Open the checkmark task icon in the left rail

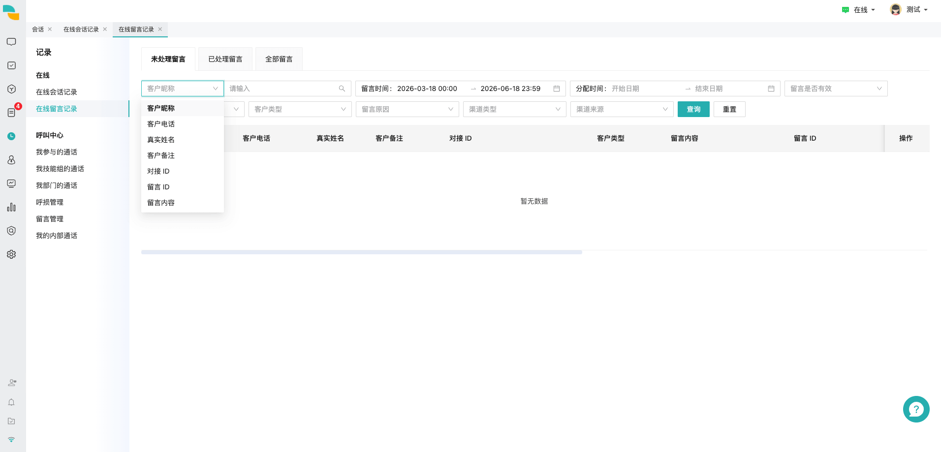[x=11, y=65]
